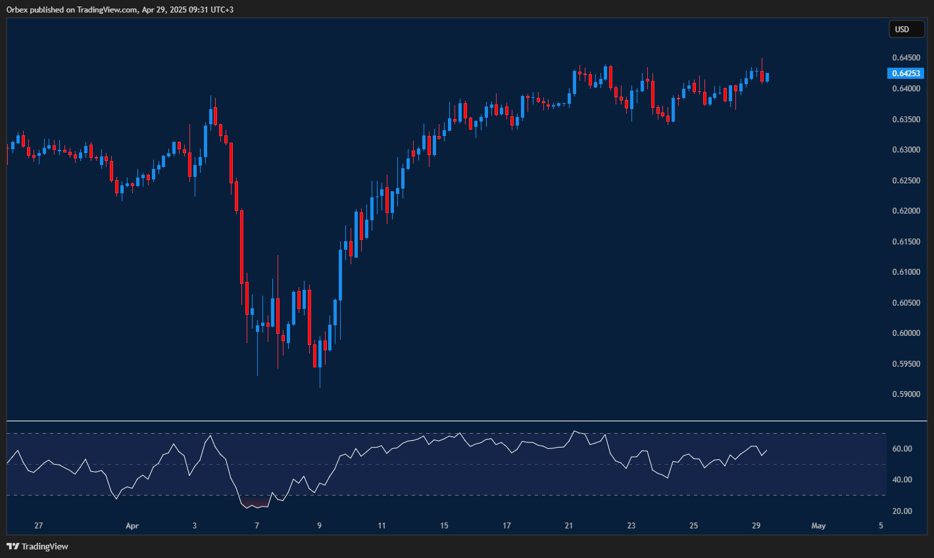Screen dimensions: 934x558
Task: Select the Apr label on the date axis
Action: click(132, 526)
